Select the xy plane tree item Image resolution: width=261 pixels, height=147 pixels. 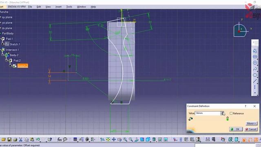point(7,17)
